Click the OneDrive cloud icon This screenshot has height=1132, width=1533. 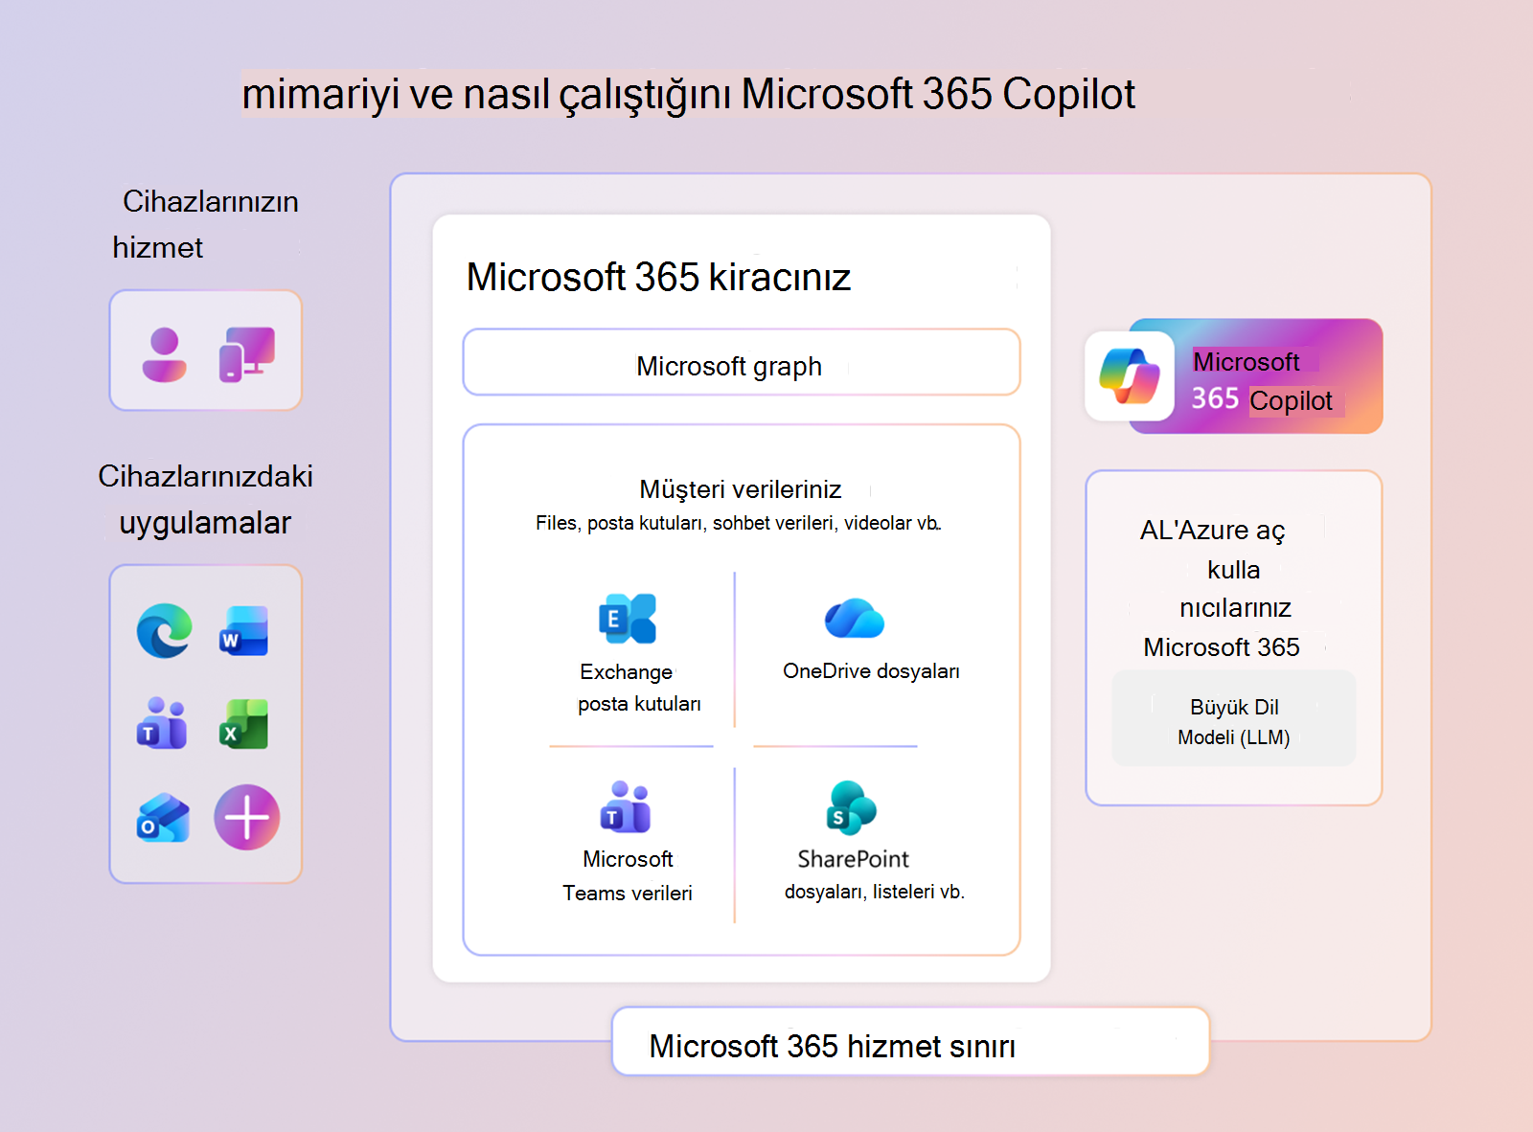(x=854, y=619)
